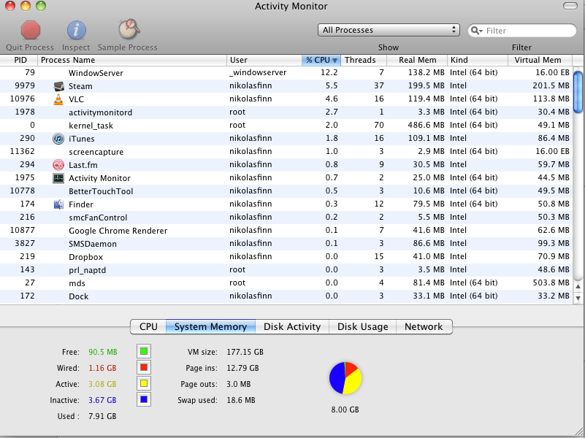Click the memory pie chart

coord(345,378)
